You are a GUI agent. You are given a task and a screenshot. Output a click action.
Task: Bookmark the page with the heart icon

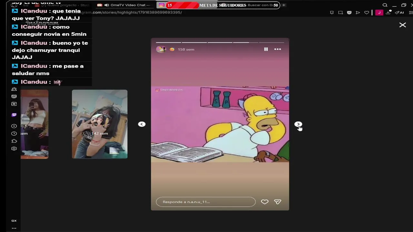(367, 13)
